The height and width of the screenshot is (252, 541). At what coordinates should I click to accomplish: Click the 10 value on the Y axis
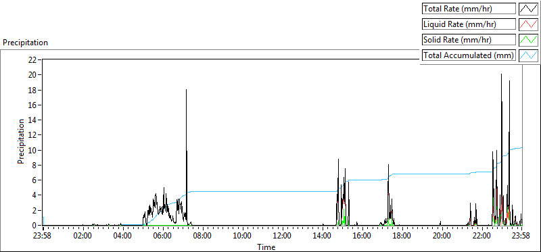click(32, 150)
